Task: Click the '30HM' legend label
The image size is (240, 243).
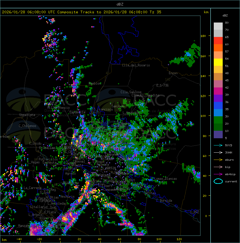Action: [228, 152]
